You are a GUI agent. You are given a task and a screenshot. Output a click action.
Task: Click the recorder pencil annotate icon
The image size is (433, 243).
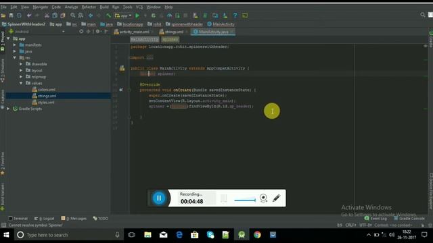277,198
